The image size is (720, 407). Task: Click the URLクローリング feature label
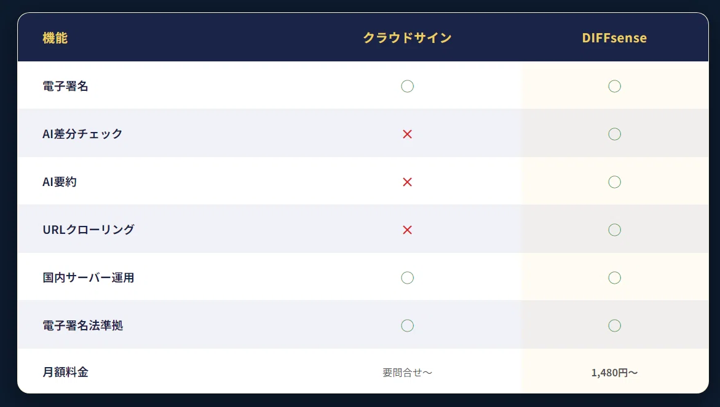(x=88, y=230)
